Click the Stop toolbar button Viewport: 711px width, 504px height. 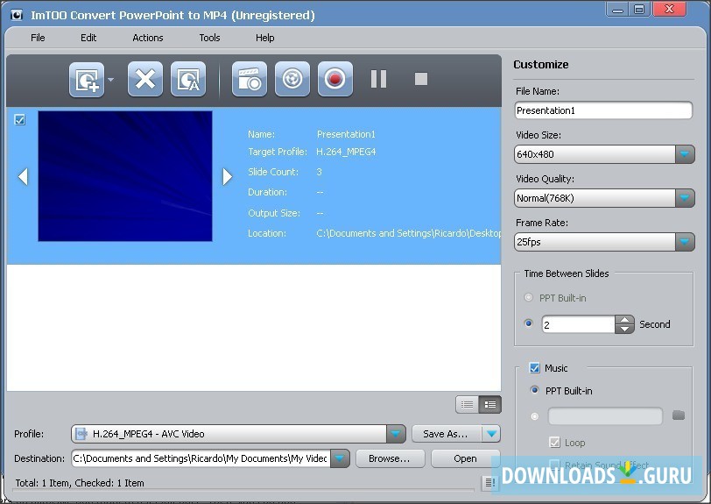click(x=421, y=79)
